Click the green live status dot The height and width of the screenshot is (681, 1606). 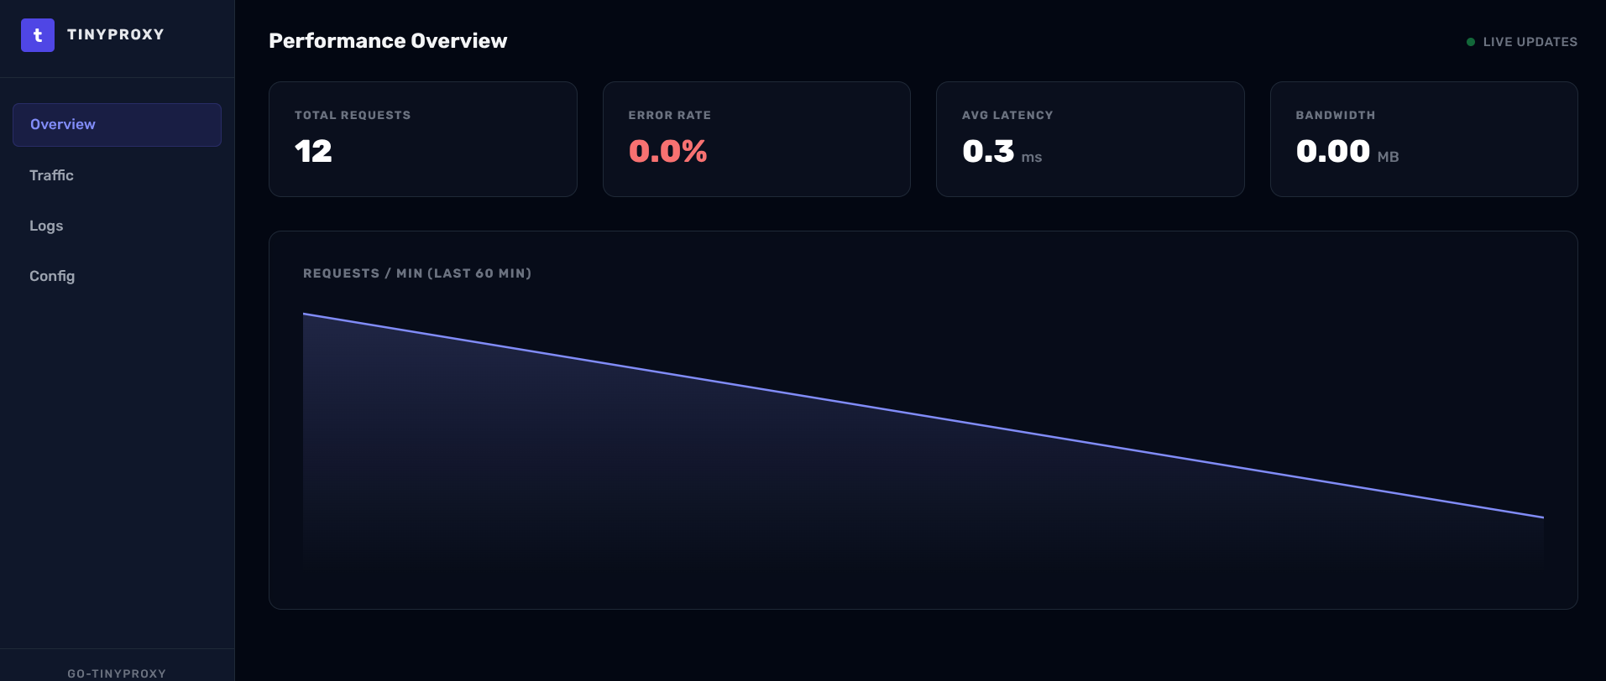1471,42
